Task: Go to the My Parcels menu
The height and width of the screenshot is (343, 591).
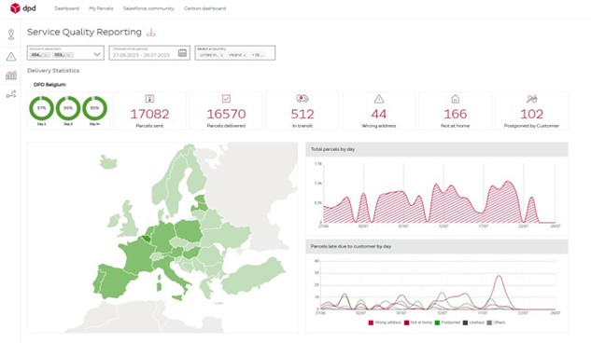Action: [x=101, y=8]
